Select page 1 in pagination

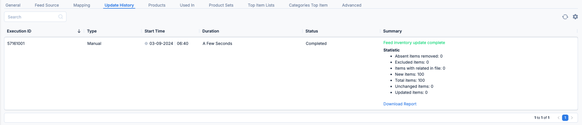(x=565, y=118)
